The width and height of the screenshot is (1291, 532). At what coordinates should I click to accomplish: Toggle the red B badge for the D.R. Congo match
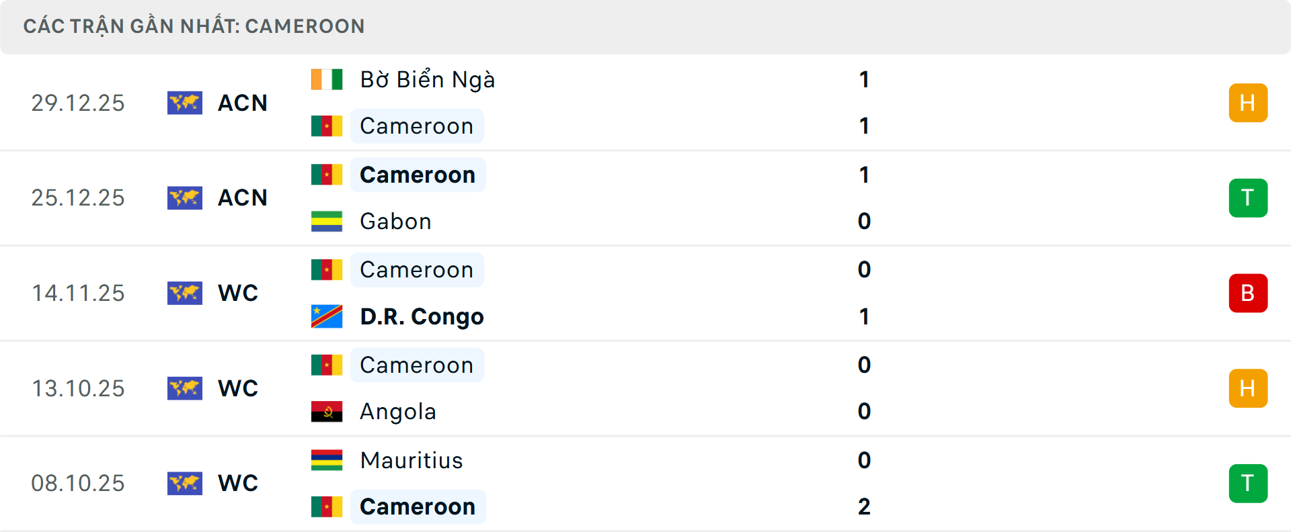[x=1248, y=293]
